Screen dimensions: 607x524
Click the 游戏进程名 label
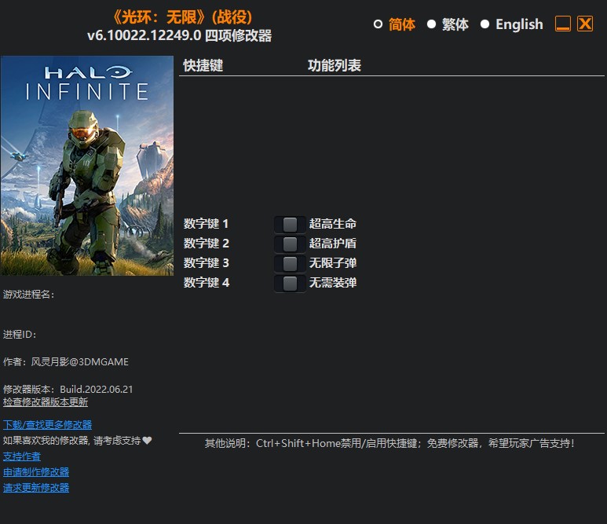click(28, 295)
